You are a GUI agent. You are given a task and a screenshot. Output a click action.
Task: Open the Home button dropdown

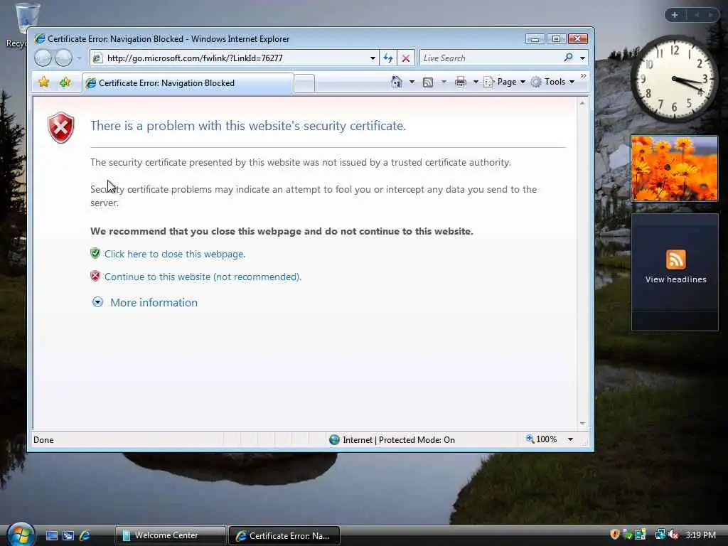[x=412, y=82]
